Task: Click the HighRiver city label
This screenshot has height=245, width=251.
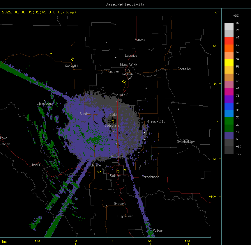Action: [125, 216]
